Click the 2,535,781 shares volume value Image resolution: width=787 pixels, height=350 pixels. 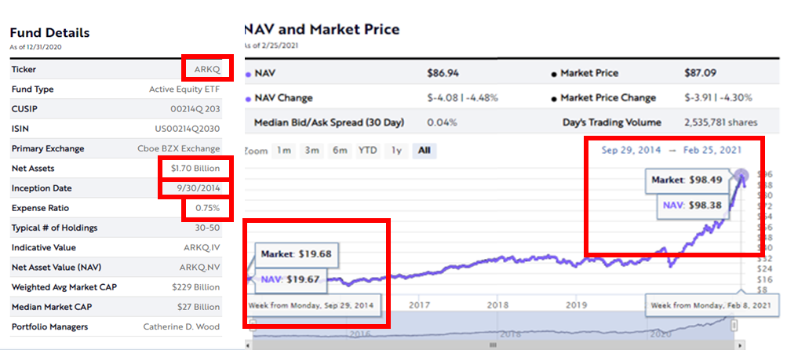pyautogui.click(x=721, y=122)
